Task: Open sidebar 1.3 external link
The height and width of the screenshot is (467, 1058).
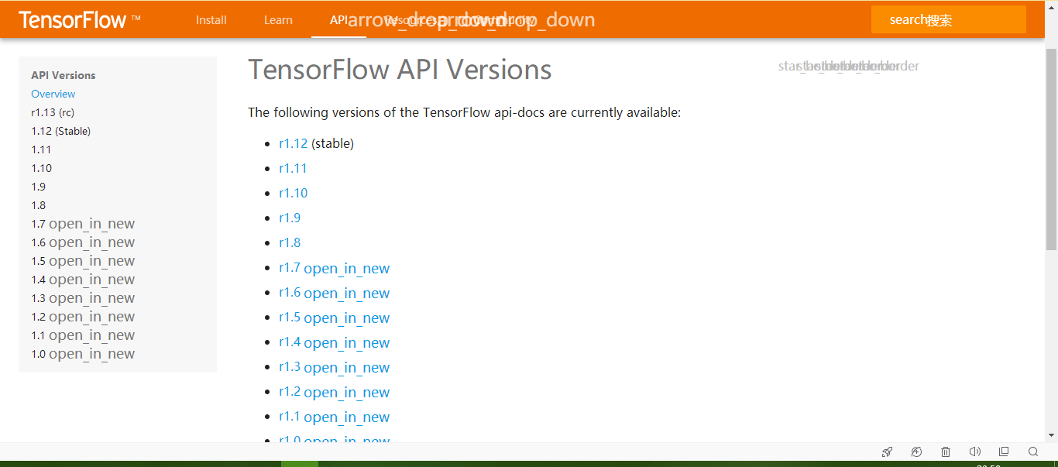Action: (83, 298)
